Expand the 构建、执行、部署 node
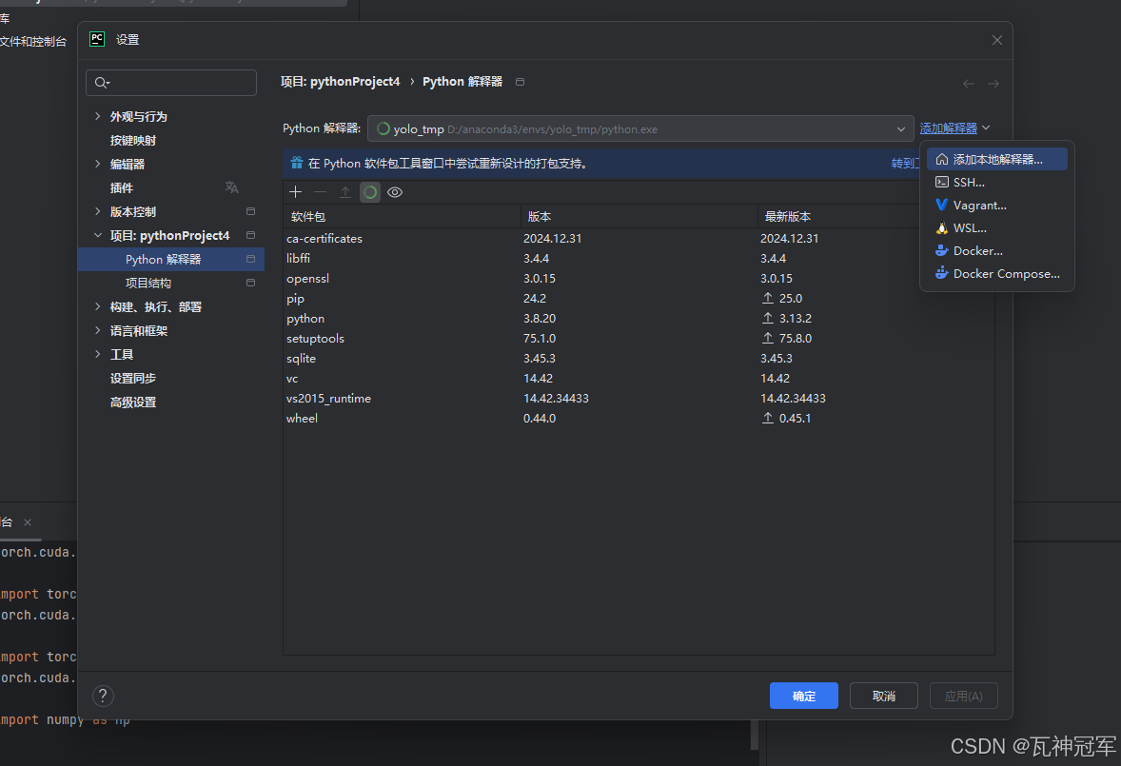 pyautogui.click(x=98, y=306)
